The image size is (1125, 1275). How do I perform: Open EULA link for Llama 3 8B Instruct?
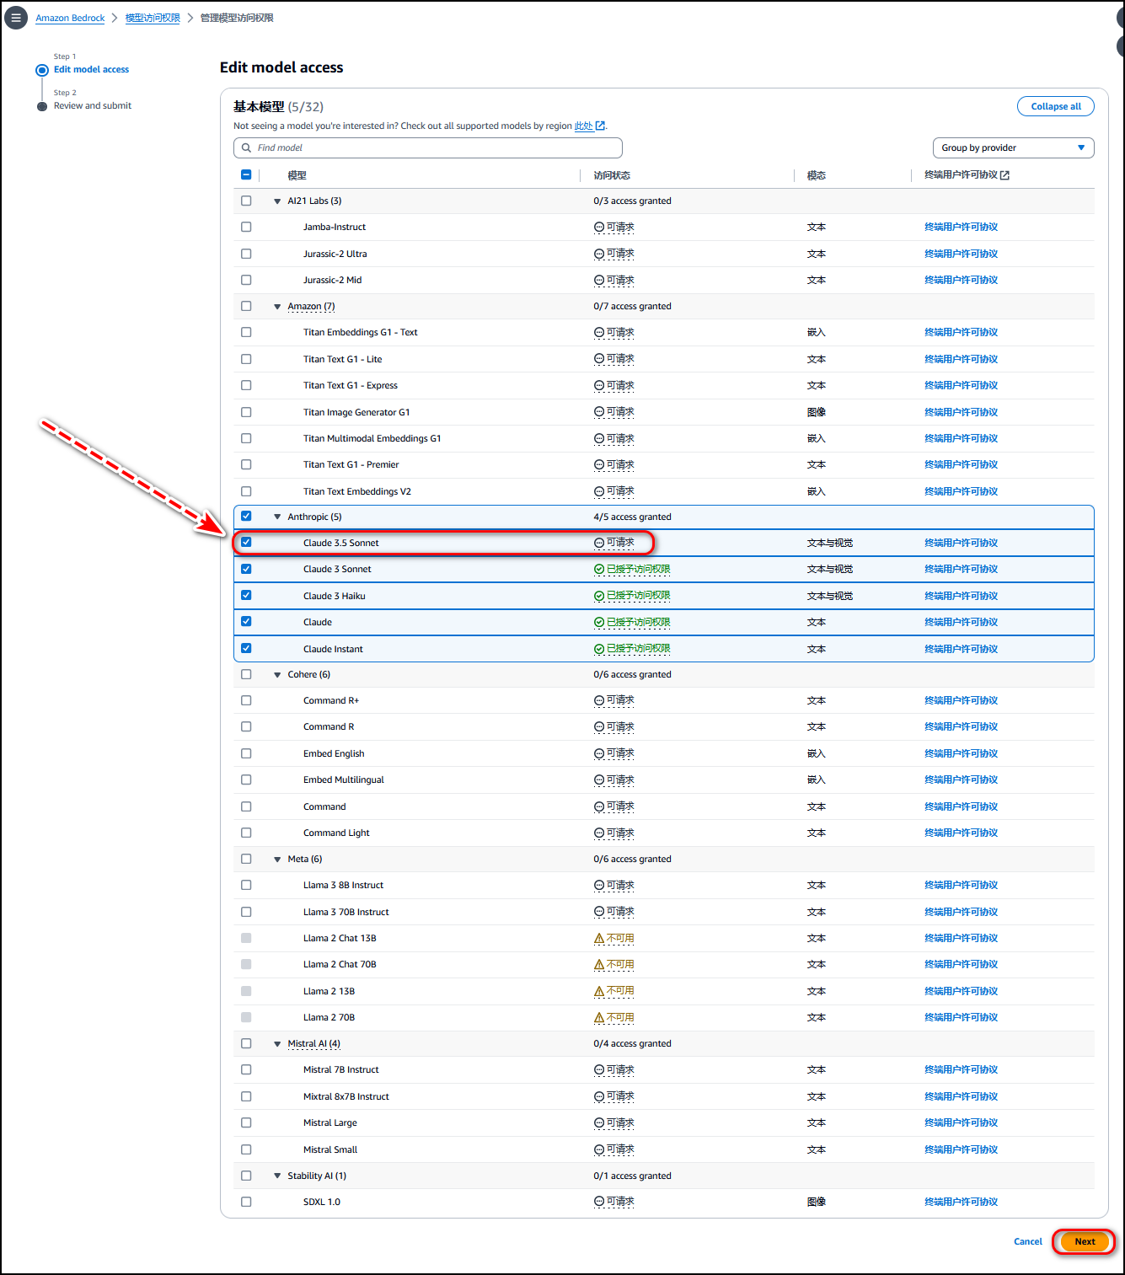961,885
